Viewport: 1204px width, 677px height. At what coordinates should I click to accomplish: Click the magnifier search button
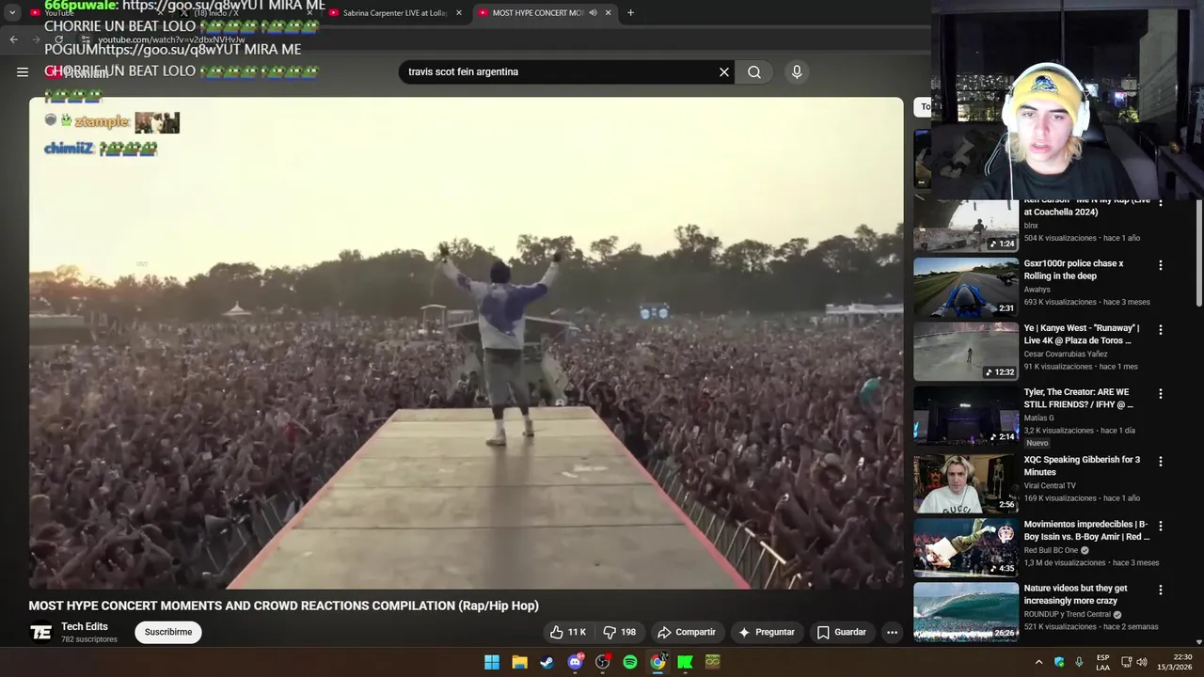(x=754, y=71)
